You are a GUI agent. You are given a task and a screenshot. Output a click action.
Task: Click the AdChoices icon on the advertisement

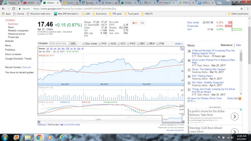[241, 110]
